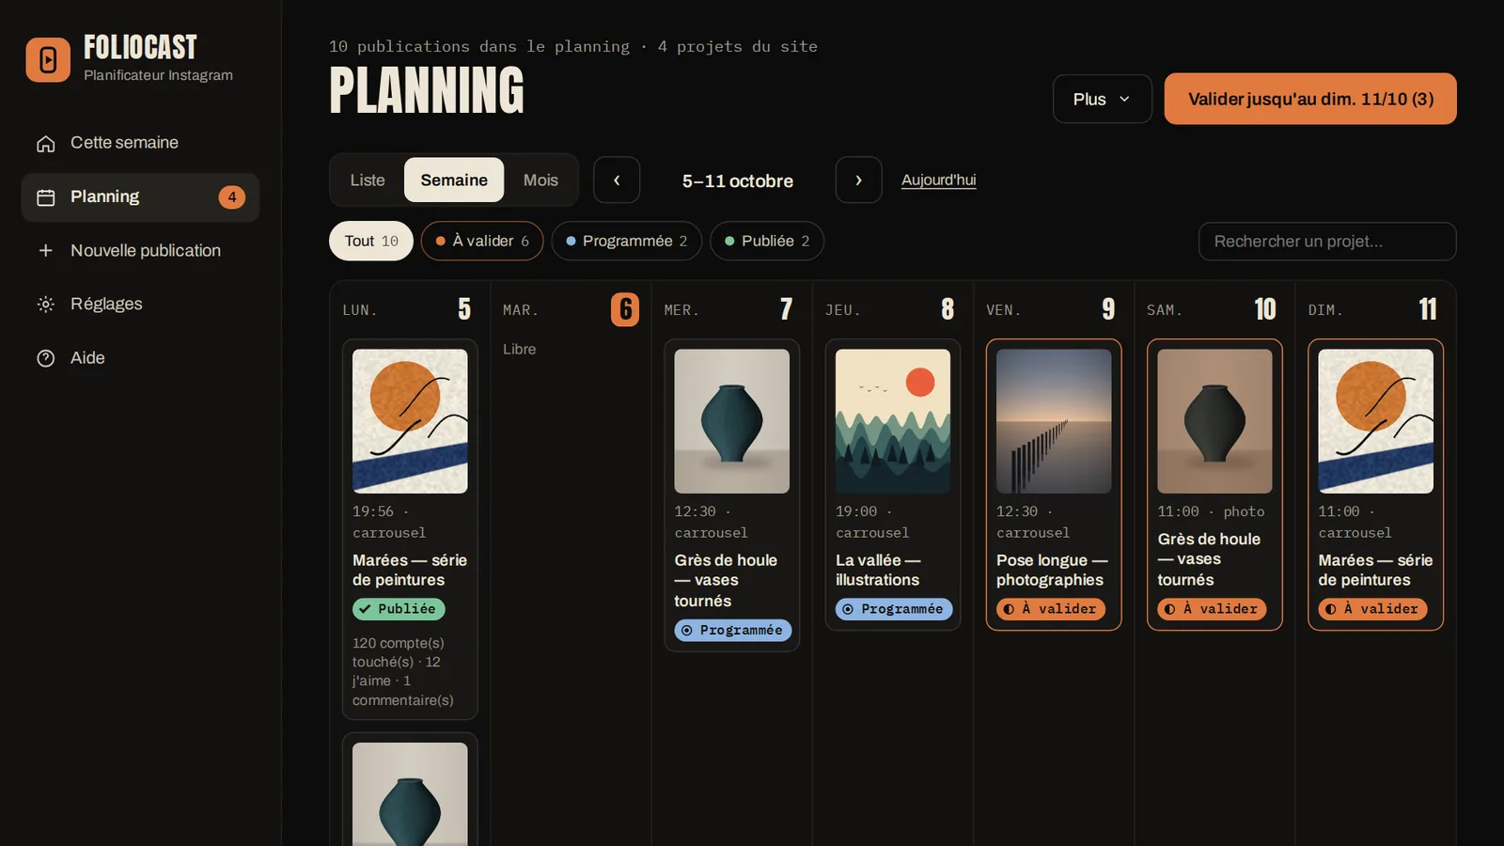Image resolution: width=1504 pixels, height=846 pixels.
Task: Click the Publiée status badge on Monday
Action: (399, 609)
